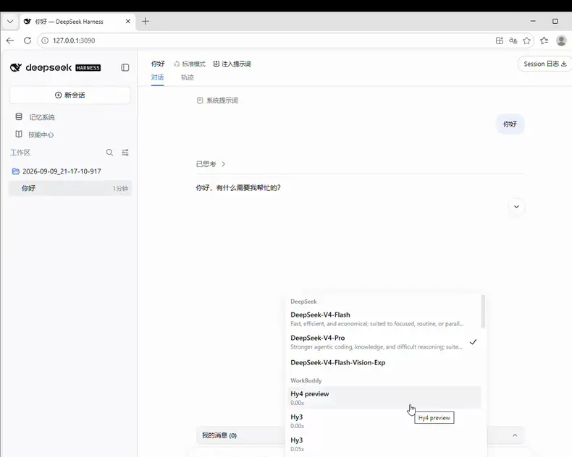Collapse the 我的消息 panel chevron

tap(515, 435)
